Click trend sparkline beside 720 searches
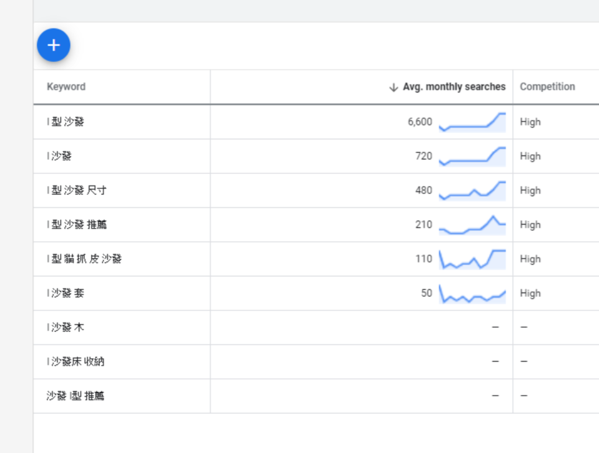Viewport: 599px width, 453px height. (x=472, y=156)
